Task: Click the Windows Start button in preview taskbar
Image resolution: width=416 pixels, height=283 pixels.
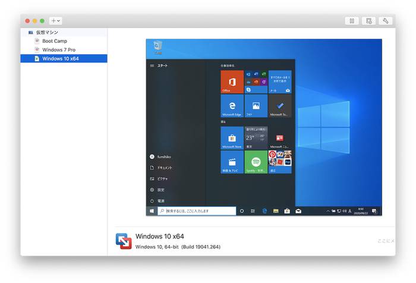Action: [x=152, y=211]
